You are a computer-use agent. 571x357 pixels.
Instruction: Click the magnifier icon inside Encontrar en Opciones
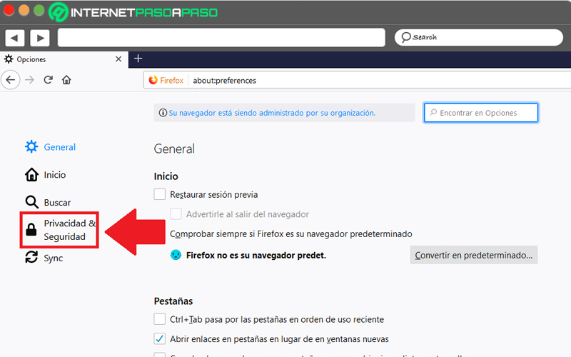tap(433, 112)
